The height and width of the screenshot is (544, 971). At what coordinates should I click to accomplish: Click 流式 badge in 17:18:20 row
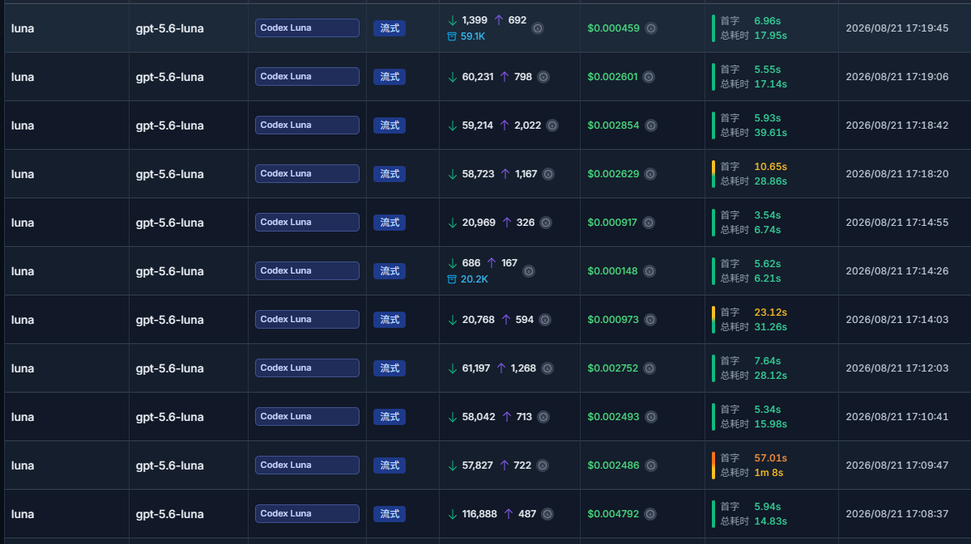[x=390, y=174]
